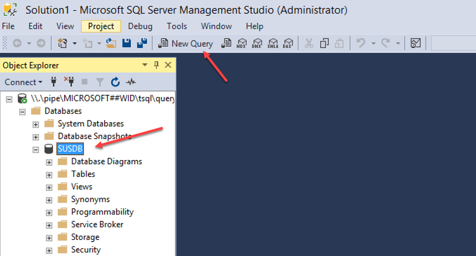
Task: Select the Programmability tree item
Action: (x=102, y=212)
